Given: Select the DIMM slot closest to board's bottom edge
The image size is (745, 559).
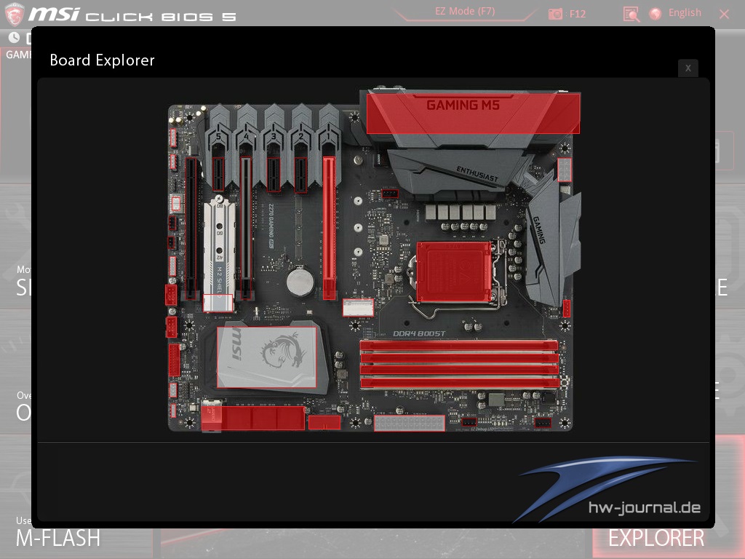Looking at the screenshot, I should pos(459,383).
